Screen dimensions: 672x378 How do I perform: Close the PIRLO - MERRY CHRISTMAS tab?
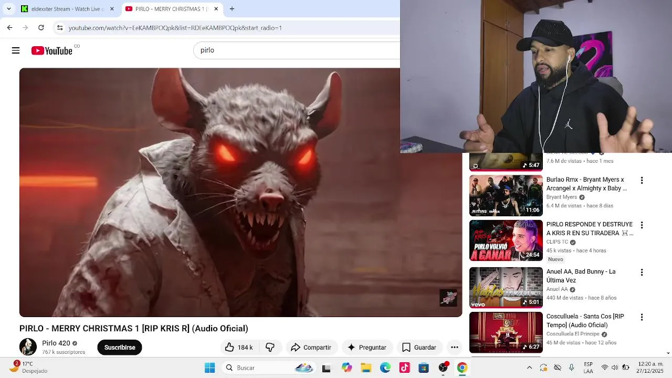click(216, 9)
